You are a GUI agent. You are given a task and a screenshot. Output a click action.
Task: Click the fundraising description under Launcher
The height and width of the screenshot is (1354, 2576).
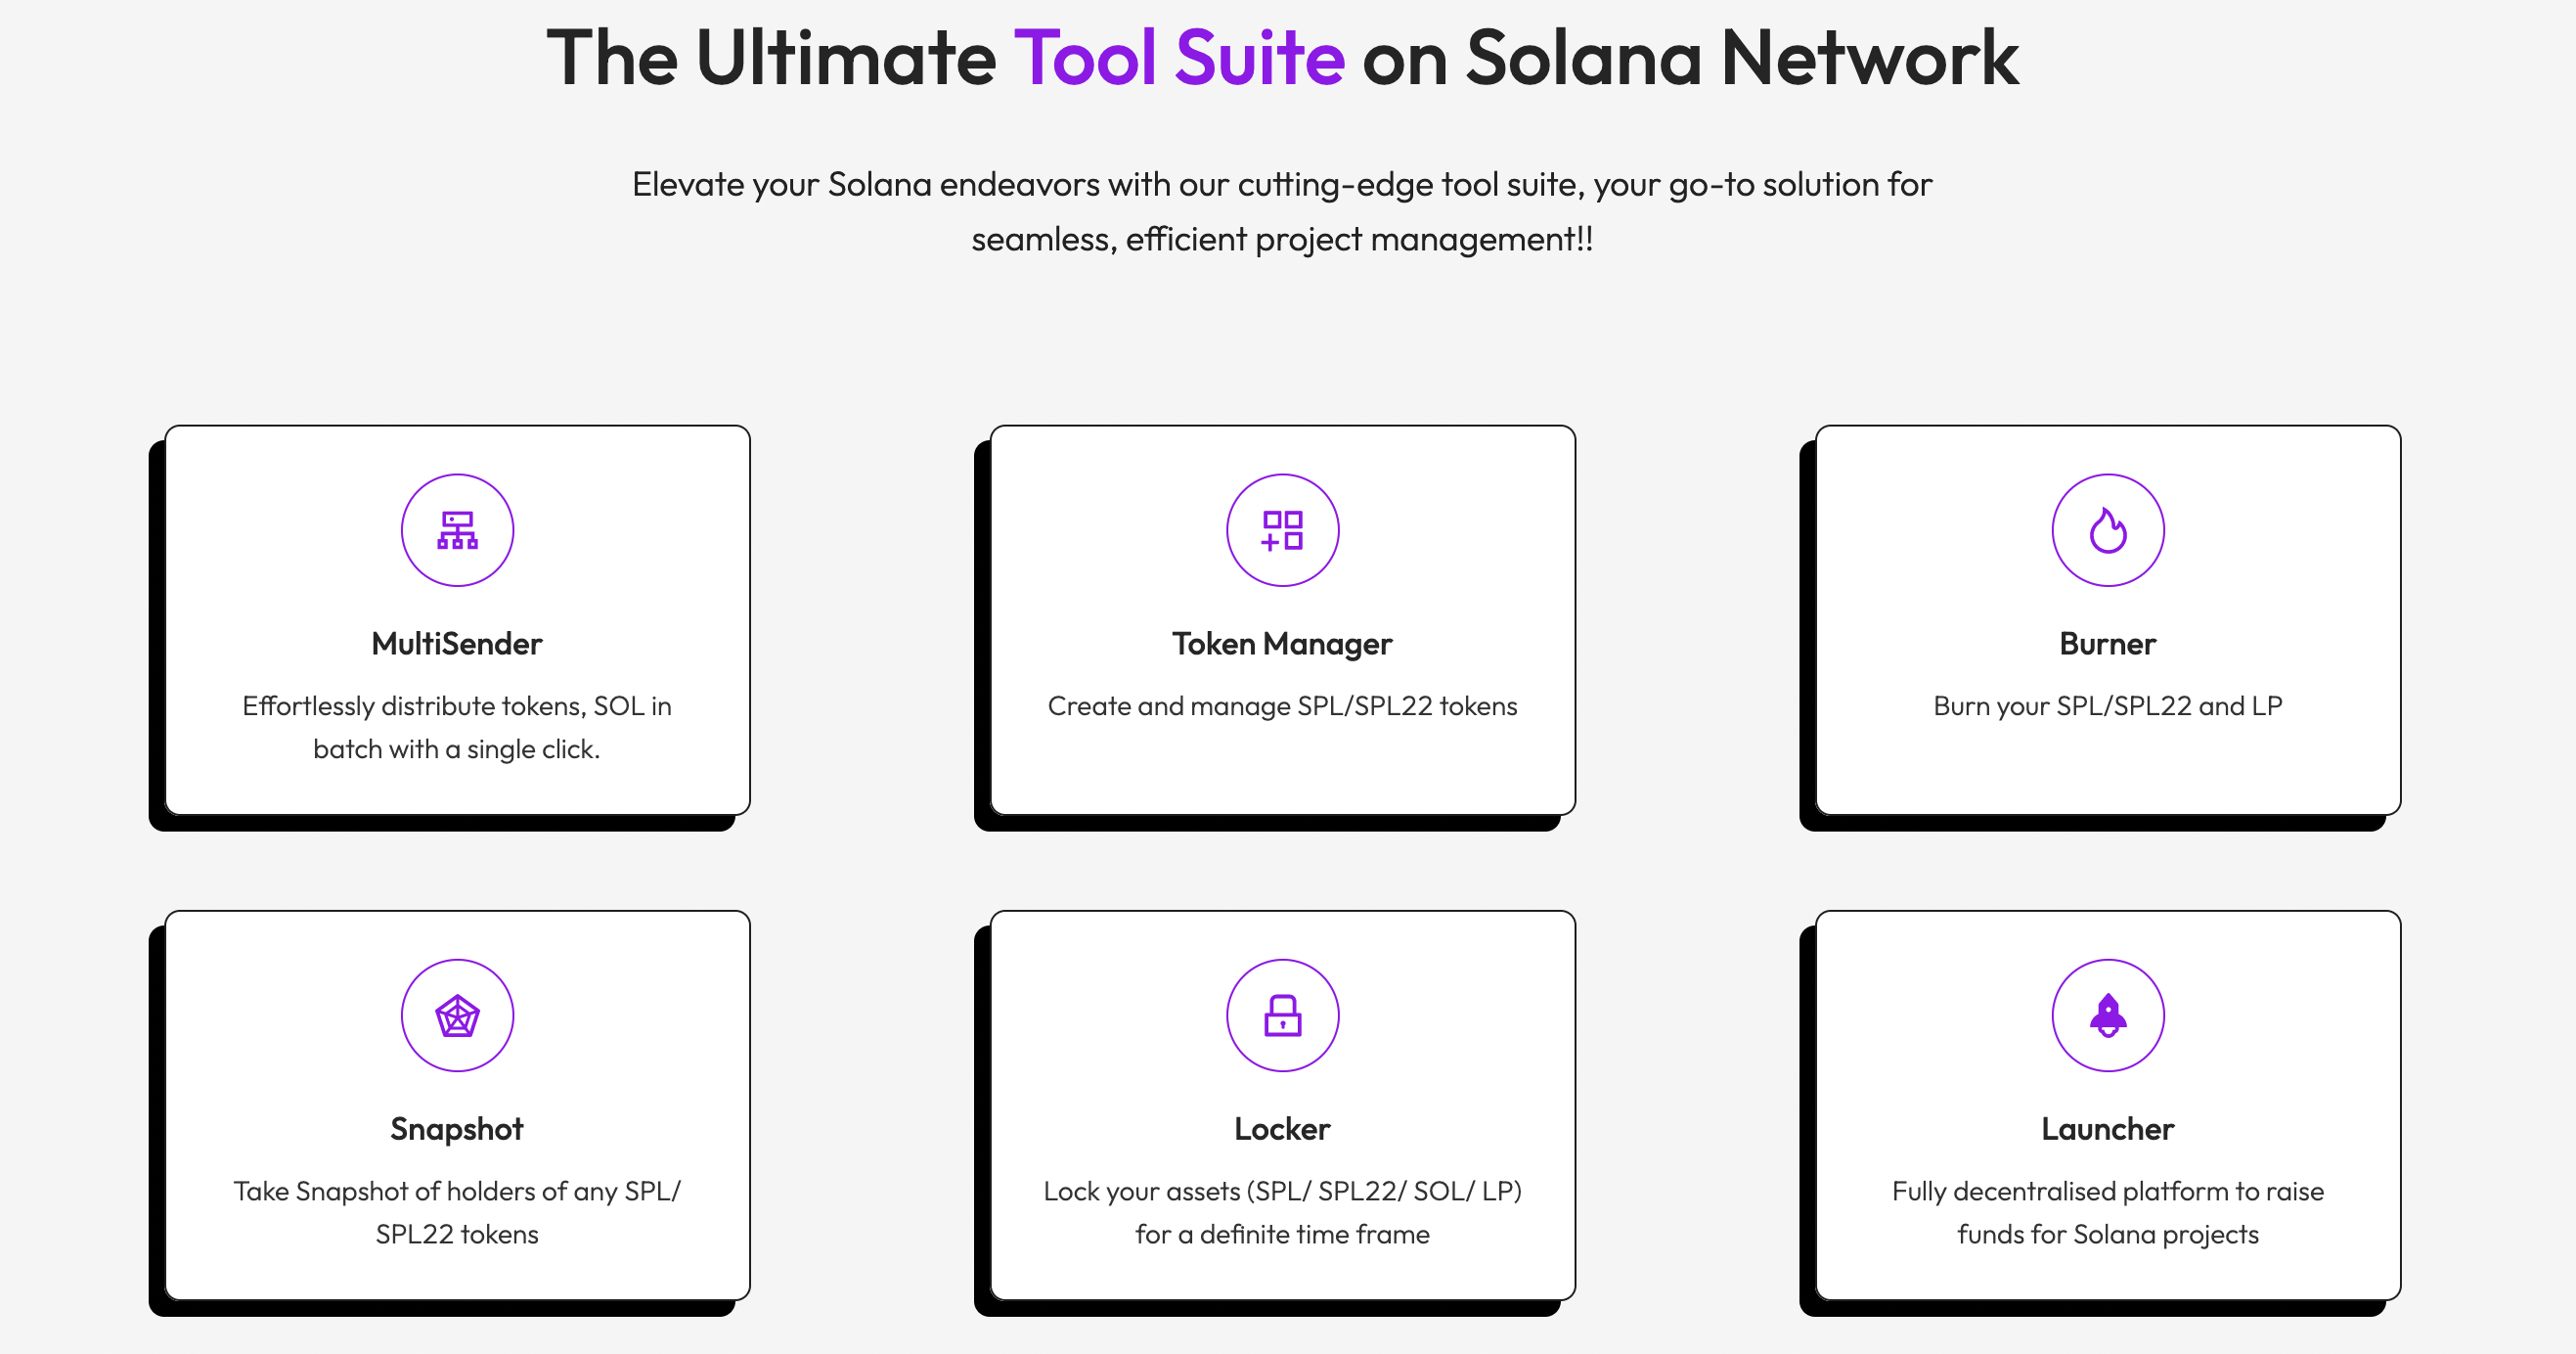(2108, 1212)
